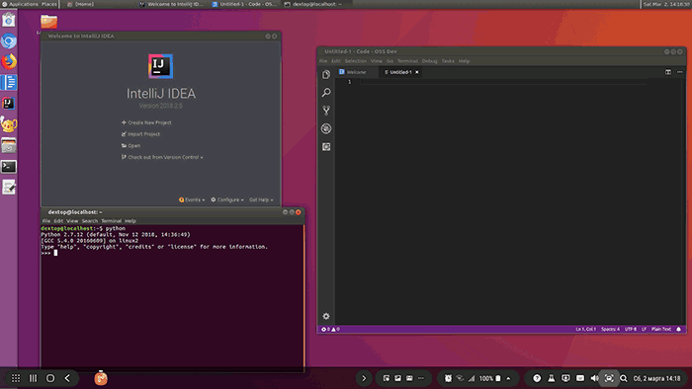Image resolution: width=692 pixels, height=389 pixels.
Task: Click Plain Text language mode in status bar
Action: 661,329
